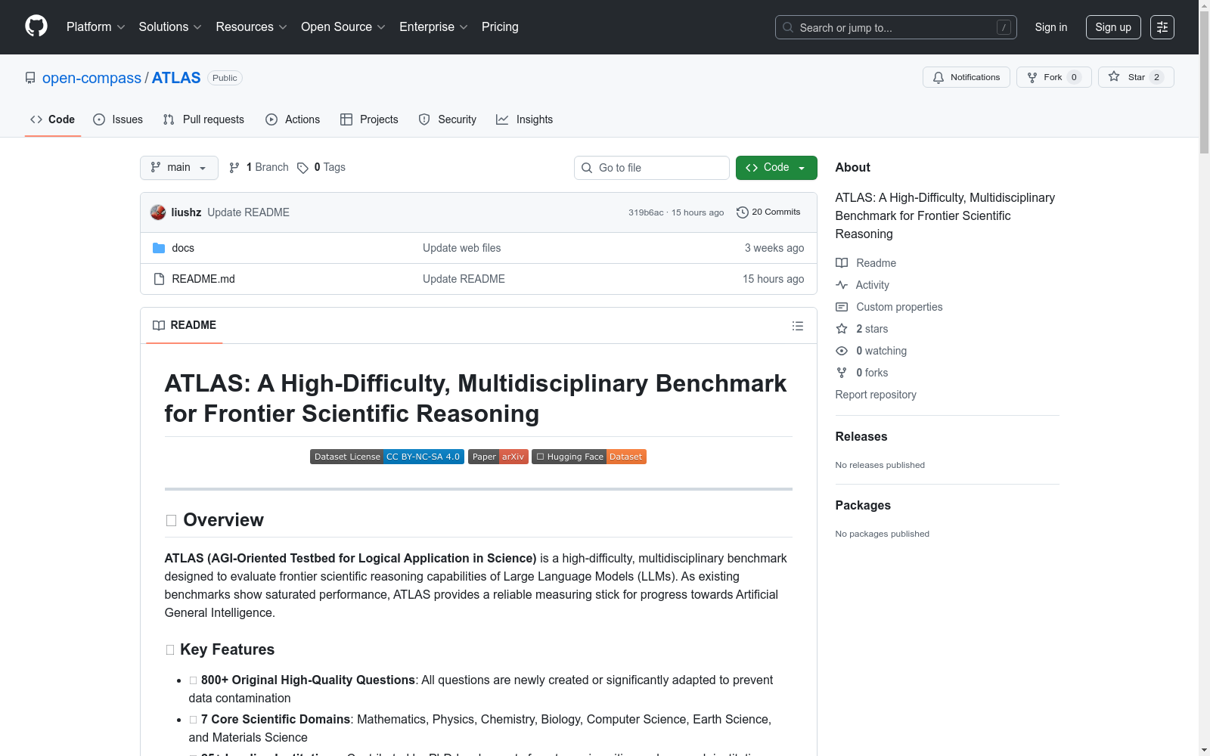The image size is (1210, 756).
Task: Click the scrollbar down arrow
Action: pos(1204,750)
